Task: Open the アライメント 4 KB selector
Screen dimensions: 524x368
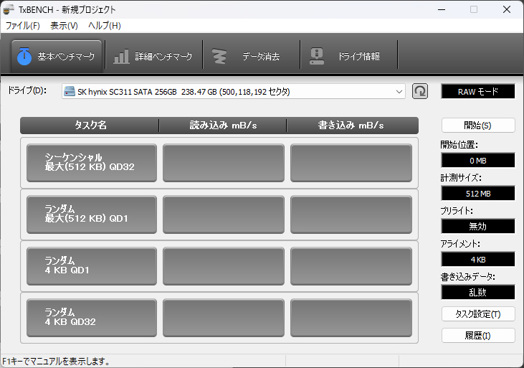Action: click(x=477, y=259)
